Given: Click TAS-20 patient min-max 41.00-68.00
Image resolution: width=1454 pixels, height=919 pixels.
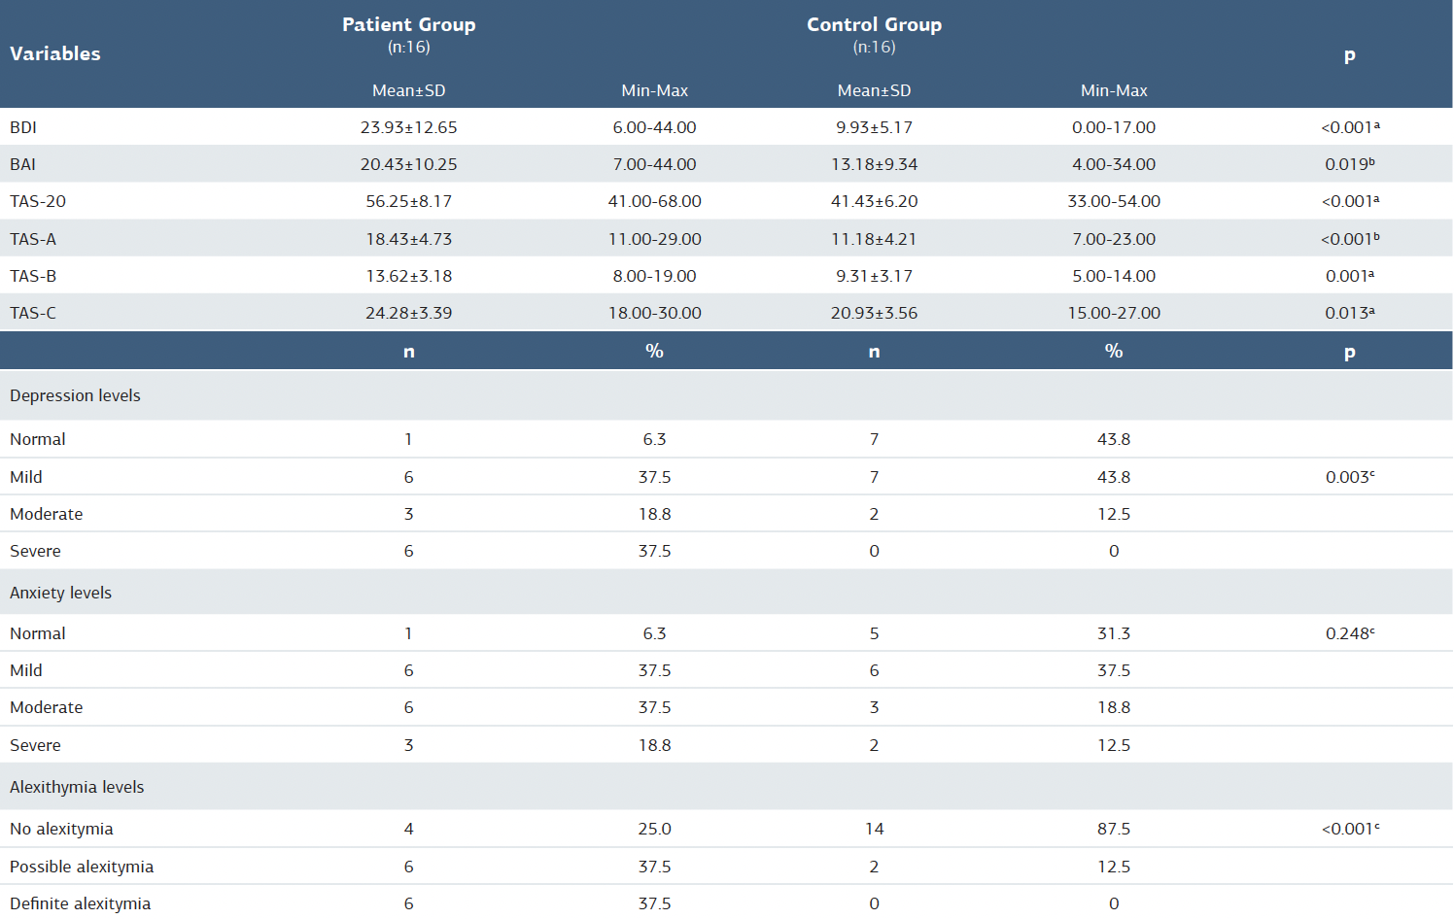Looking at the screenshot, I should tap(654, 201).
